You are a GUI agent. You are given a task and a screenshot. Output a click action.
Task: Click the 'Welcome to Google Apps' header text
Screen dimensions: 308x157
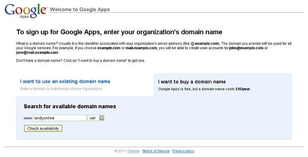80,9
